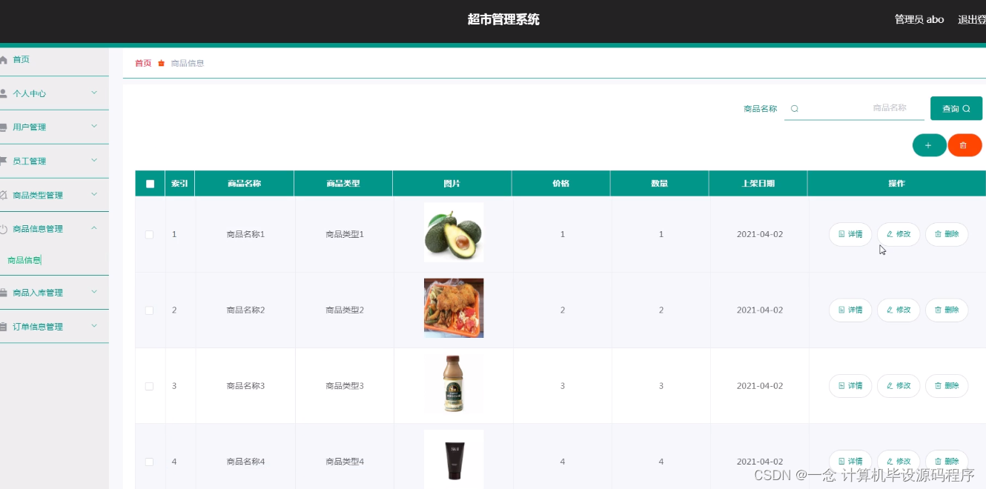Image resolution: width=986 pixels, height=489 pixels.
Task: Click the 用户管理 sidebar icon
Action: (x=6, y=127)
